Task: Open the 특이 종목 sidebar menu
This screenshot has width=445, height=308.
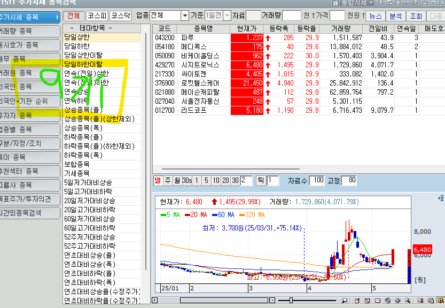Action: pos(29,157)
